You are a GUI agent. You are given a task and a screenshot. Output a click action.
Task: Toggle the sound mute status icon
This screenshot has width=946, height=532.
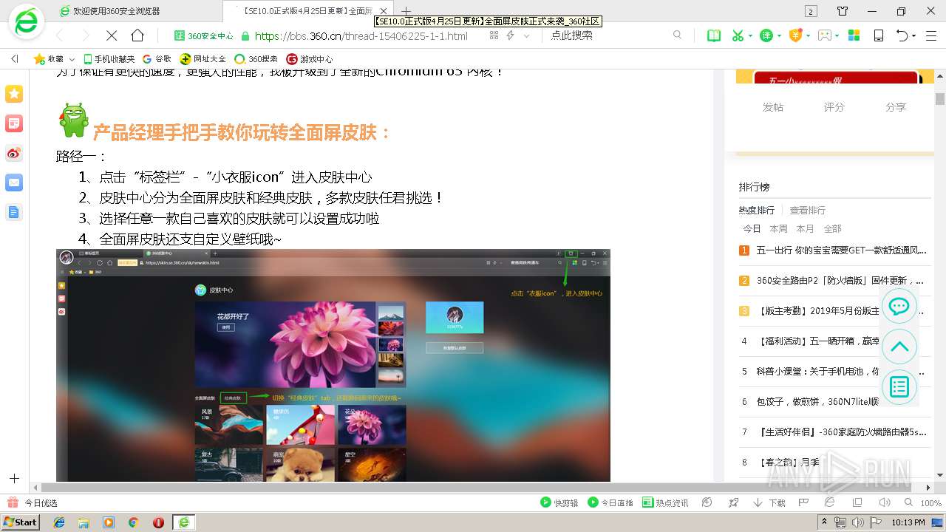coord(885,502)
